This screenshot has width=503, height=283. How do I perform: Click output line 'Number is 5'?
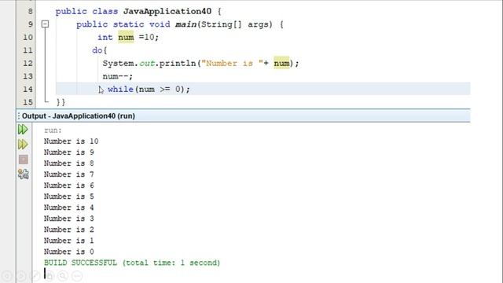[69, 197]
